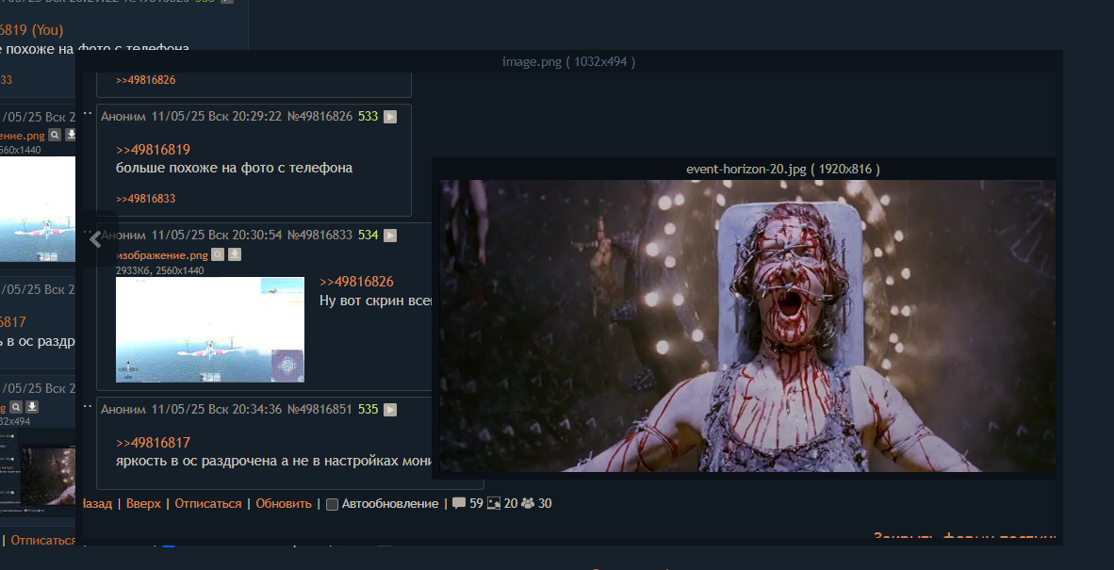Click the Вверх link
This screenshot has height=570, width=1114.
(x=143, y=504)
